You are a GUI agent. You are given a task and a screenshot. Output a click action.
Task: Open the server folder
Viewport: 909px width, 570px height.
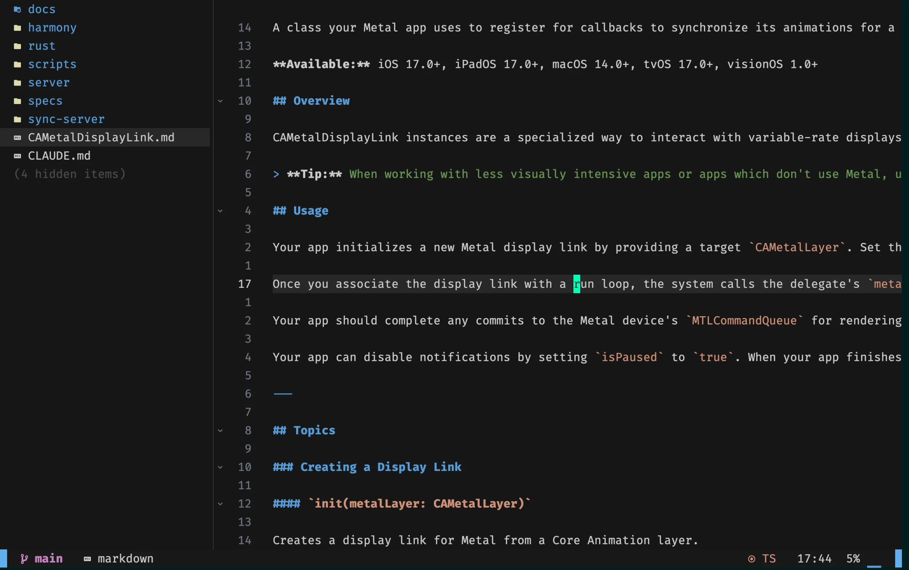49,83
